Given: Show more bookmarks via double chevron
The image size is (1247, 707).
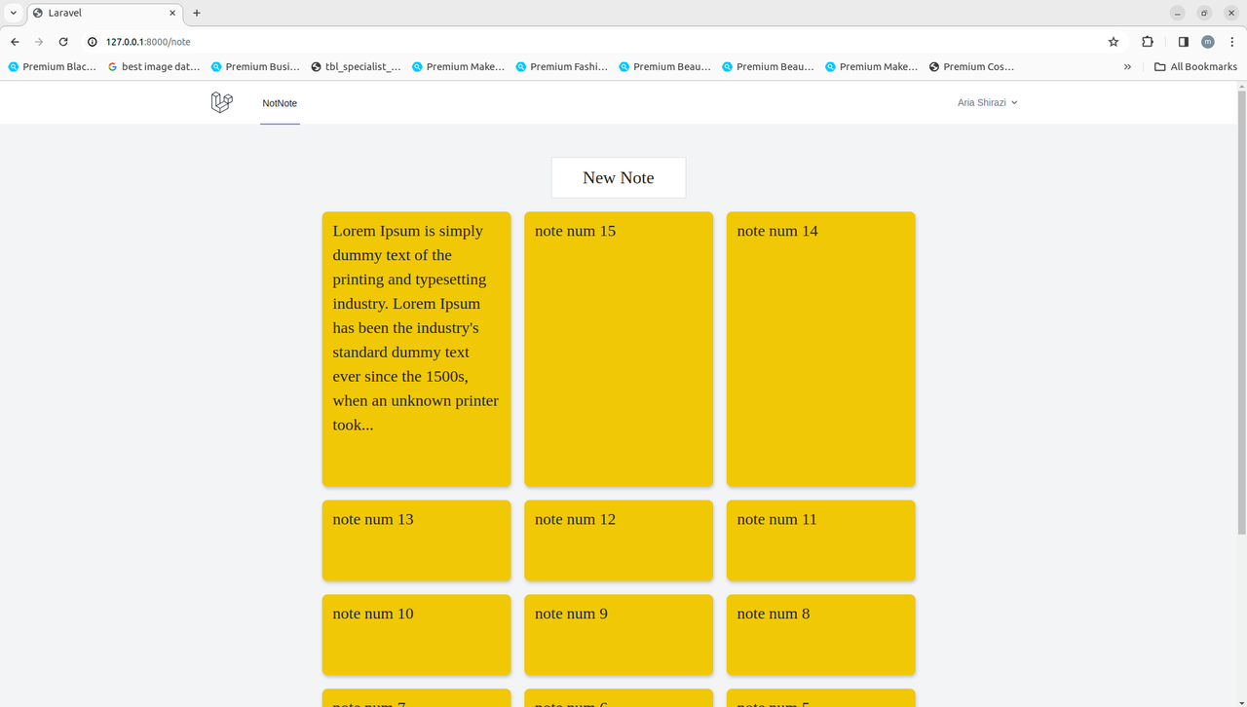Looking at the screenshot, I should pyautogui.click(x=1127, y=67).
